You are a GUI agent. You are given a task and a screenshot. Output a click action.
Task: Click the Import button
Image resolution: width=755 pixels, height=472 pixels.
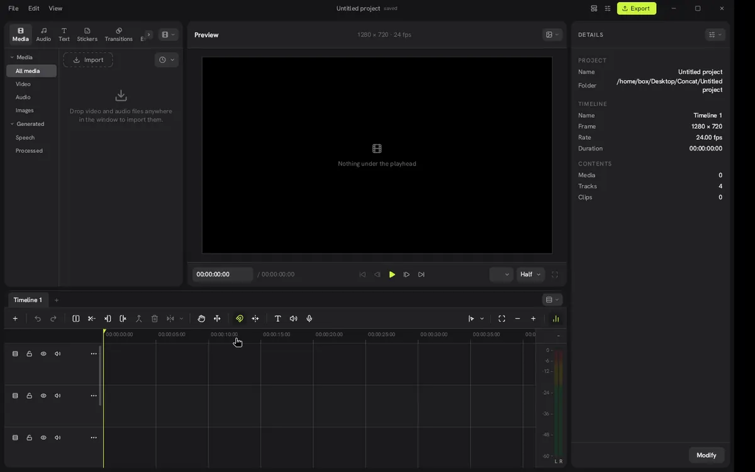pyautogui.click(x=88, y=60)
